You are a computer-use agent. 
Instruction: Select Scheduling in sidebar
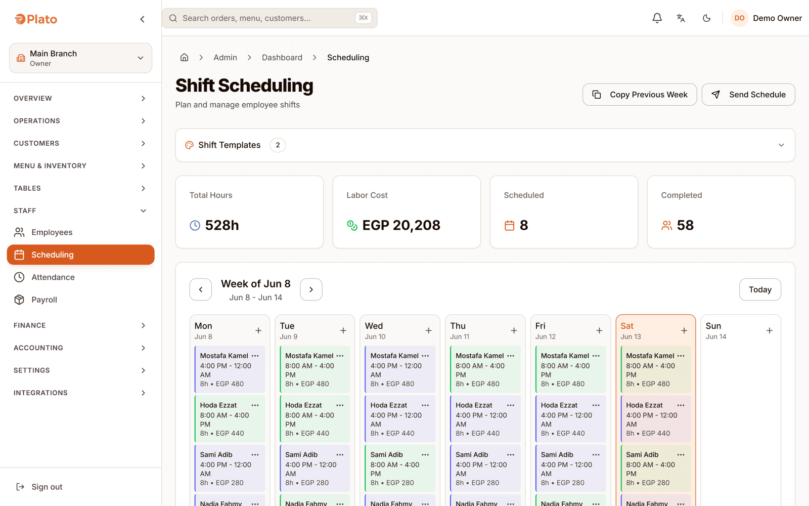[81, 255]
